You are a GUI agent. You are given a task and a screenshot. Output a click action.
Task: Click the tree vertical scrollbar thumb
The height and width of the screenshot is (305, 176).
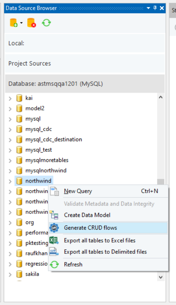(x=161, y=182)
